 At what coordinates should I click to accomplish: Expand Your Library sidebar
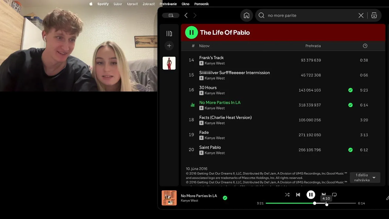point(169,33)
